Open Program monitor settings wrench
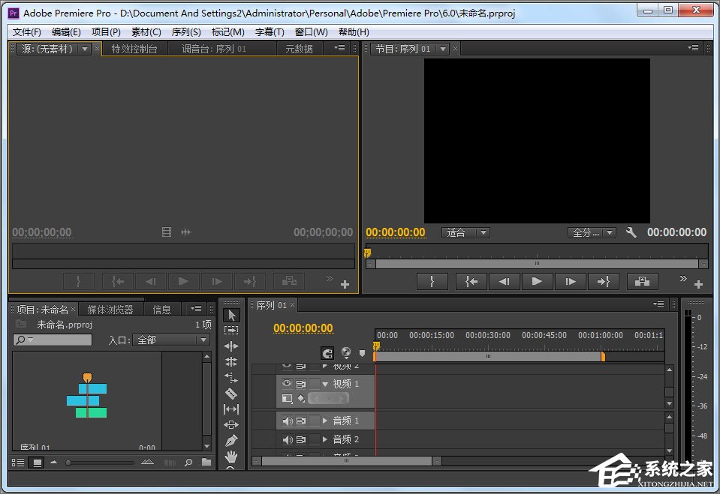This screenshot has width=720, height=494. coord(631,232)
